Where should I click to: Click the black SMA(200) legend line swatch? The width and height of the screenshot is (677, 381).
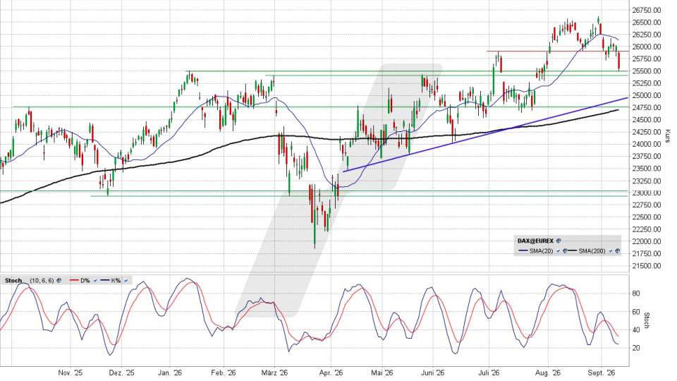(x=573, y=250)
